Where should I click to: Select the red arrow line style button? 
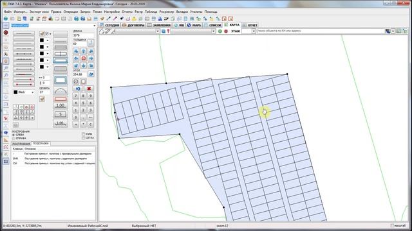[x=24, y=80]
